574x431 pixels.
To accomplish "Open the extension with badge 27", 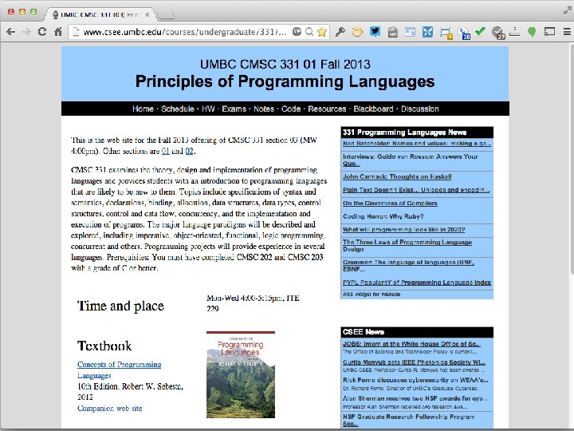I will (x=497, y=33).
